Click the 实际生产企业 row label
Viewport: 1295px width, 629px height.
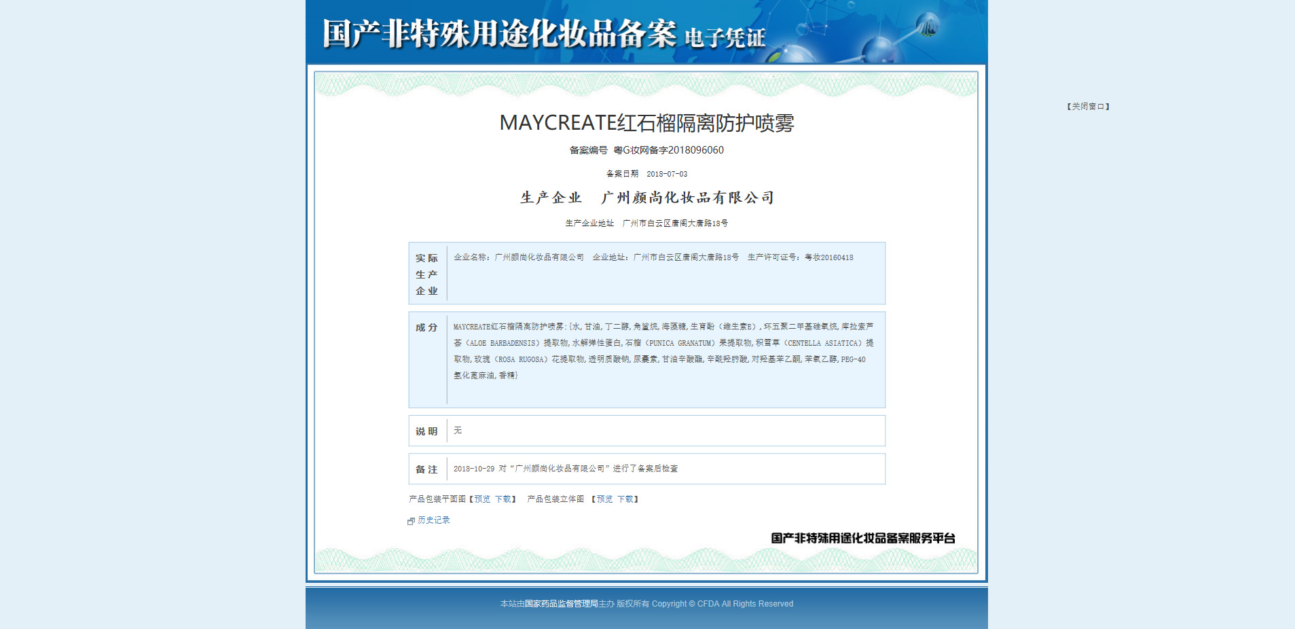point(427,274)
